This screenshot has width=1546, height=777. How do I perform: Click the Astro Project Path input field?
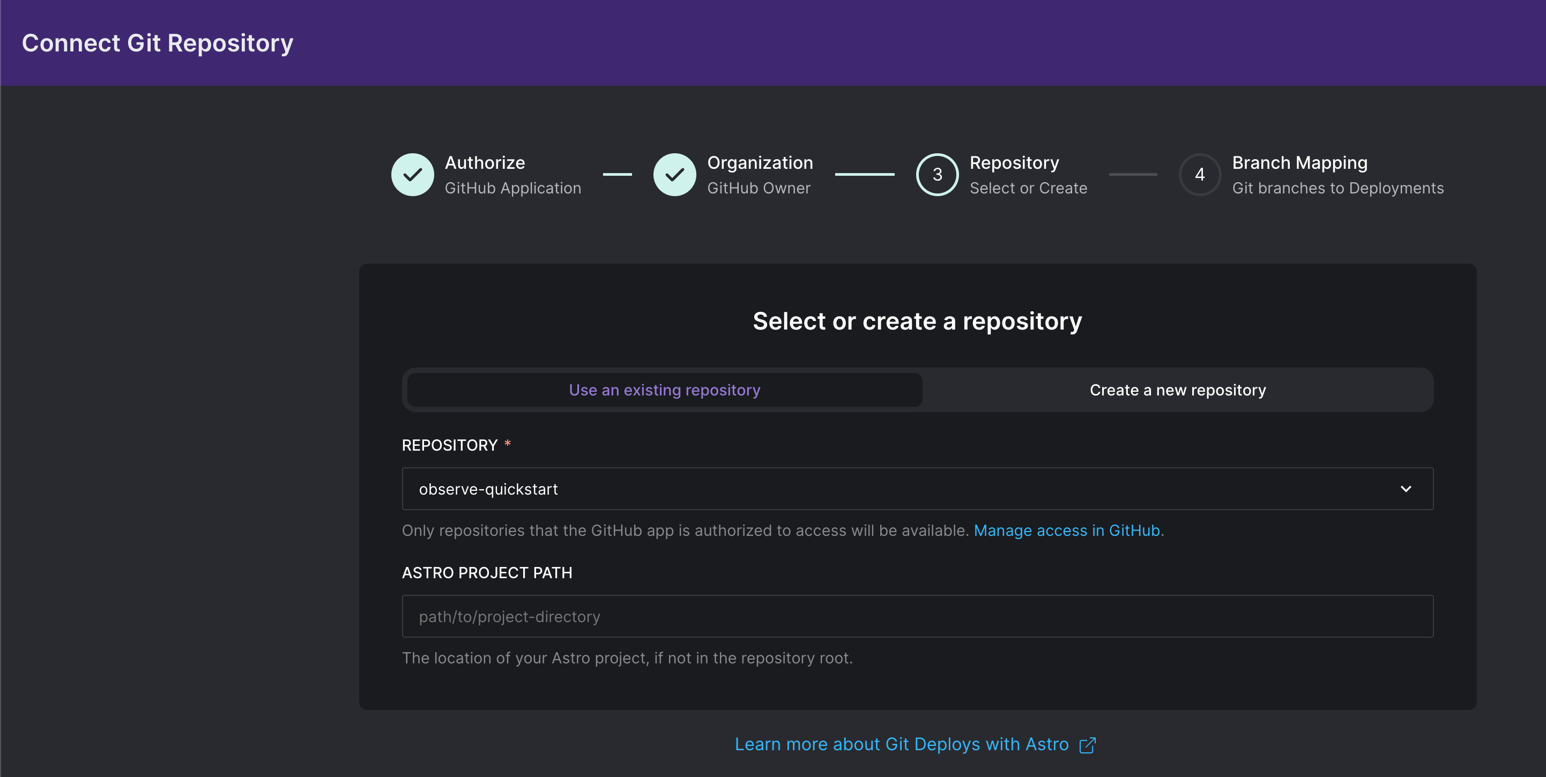[x=917, y=616]
